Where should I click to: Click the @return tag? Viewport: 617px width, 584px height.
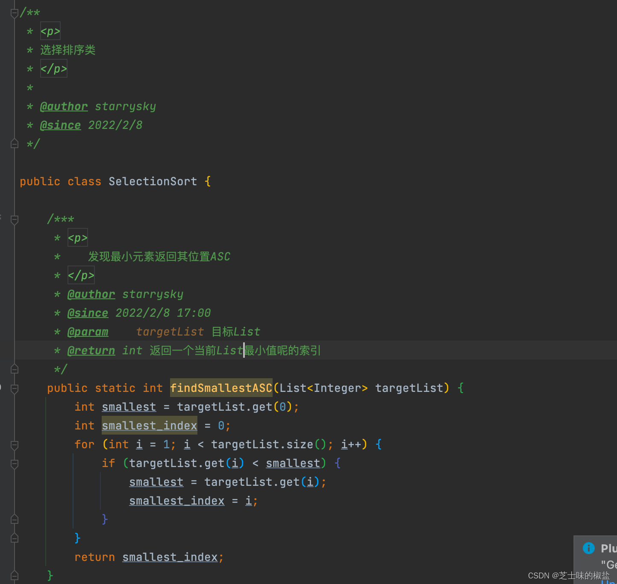(x=91, y=350)
